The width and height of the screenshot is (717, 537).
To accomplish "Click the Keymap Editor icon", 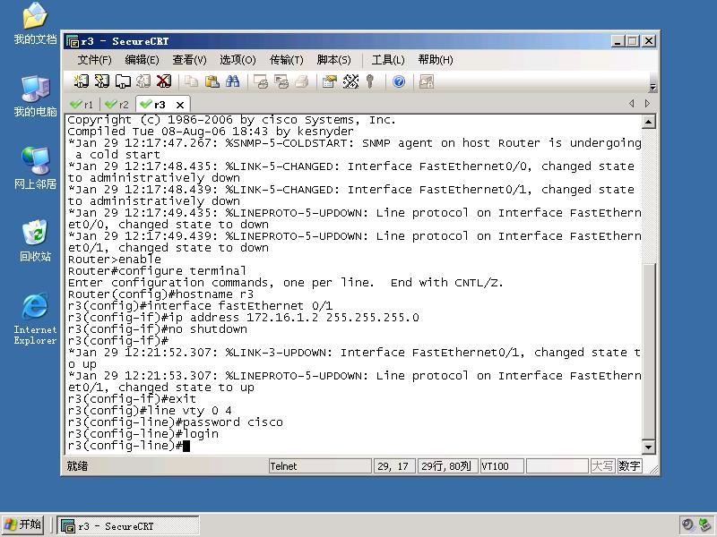I will [350, 81].
